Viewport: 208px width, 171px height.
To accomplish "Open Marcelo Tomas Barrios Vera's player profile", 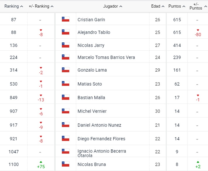I will point(106,57).
